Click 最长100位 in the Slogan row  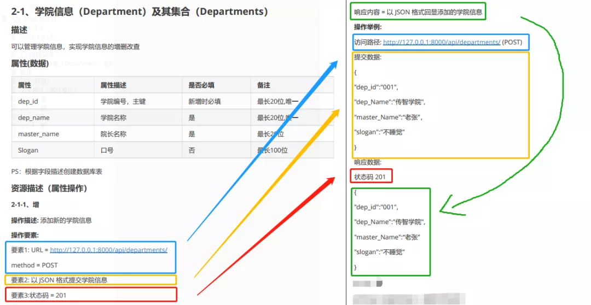[x=273, y=150]
